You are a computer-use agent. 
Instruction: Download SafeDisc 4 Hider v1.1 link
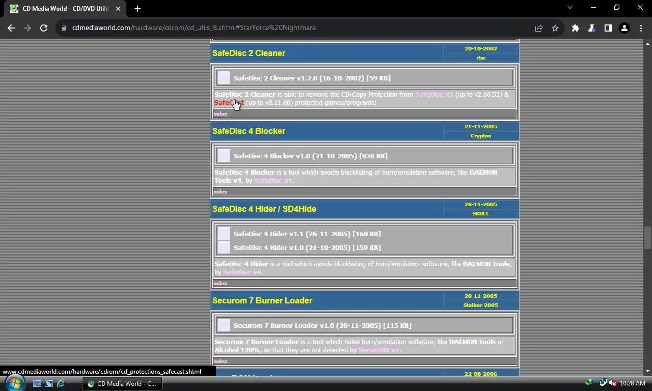pos(307,234)
